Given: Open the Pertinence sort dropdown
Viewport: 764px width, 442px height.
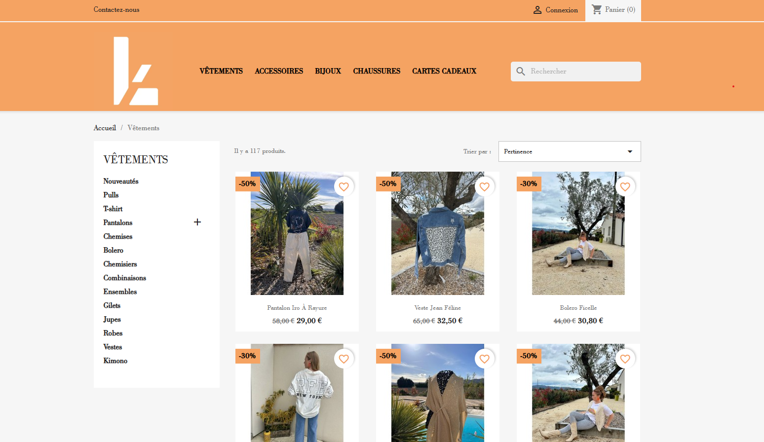Looking at the screenshot, I should click(569, 151).
